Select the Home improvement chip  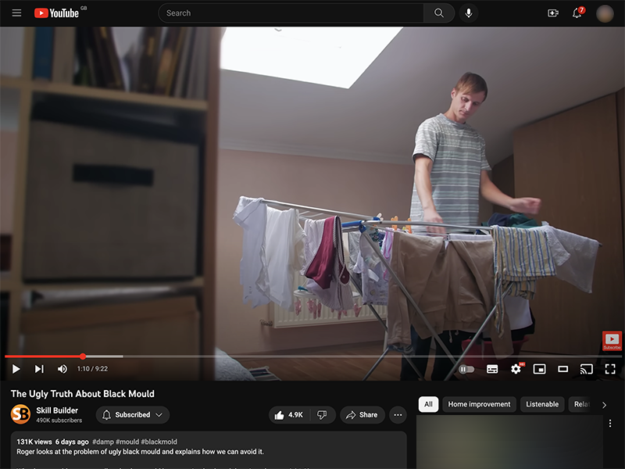(x=479, y=404)
